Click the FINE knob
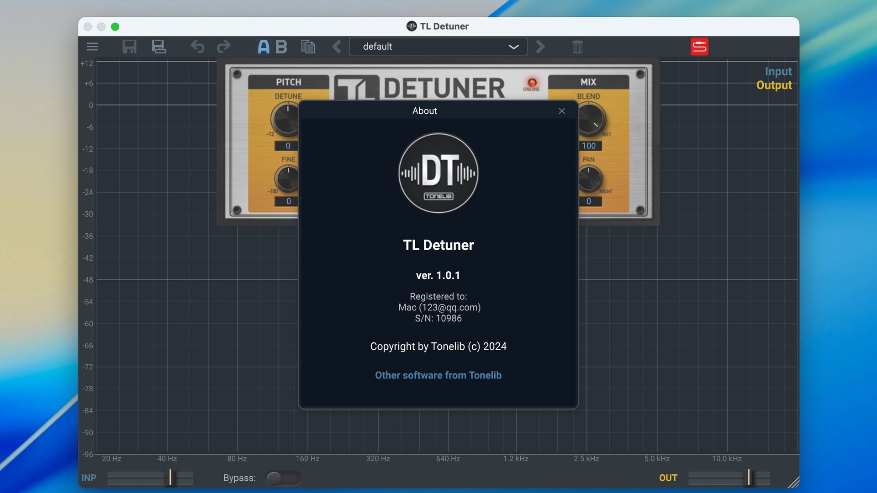 (287, 179)
